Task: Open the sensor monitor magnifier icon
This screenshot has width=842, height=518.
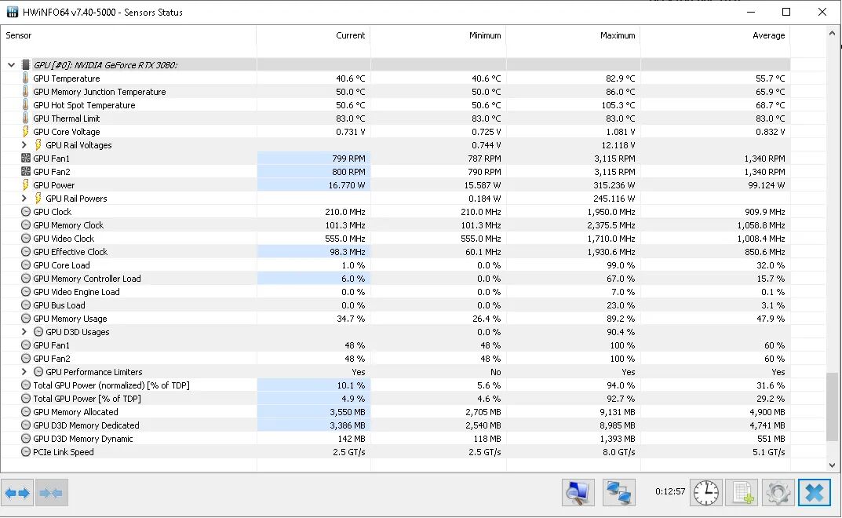Action: 578,493
